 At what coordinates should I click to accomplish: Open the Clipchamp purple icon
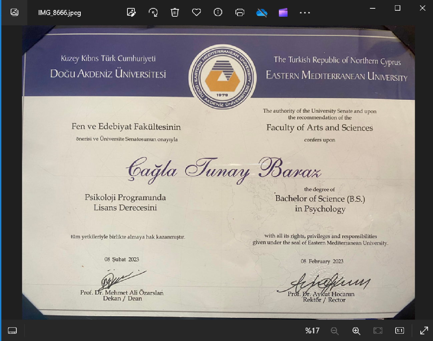(x=283, y=13)
